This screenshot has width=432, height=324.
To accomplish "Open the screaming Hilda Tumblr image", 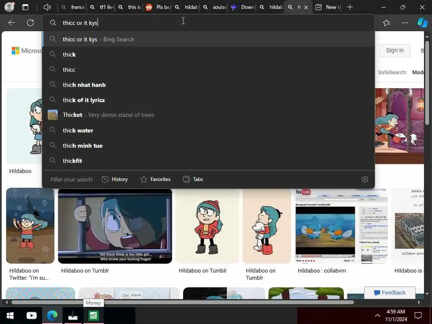I will tap(115, 226).
